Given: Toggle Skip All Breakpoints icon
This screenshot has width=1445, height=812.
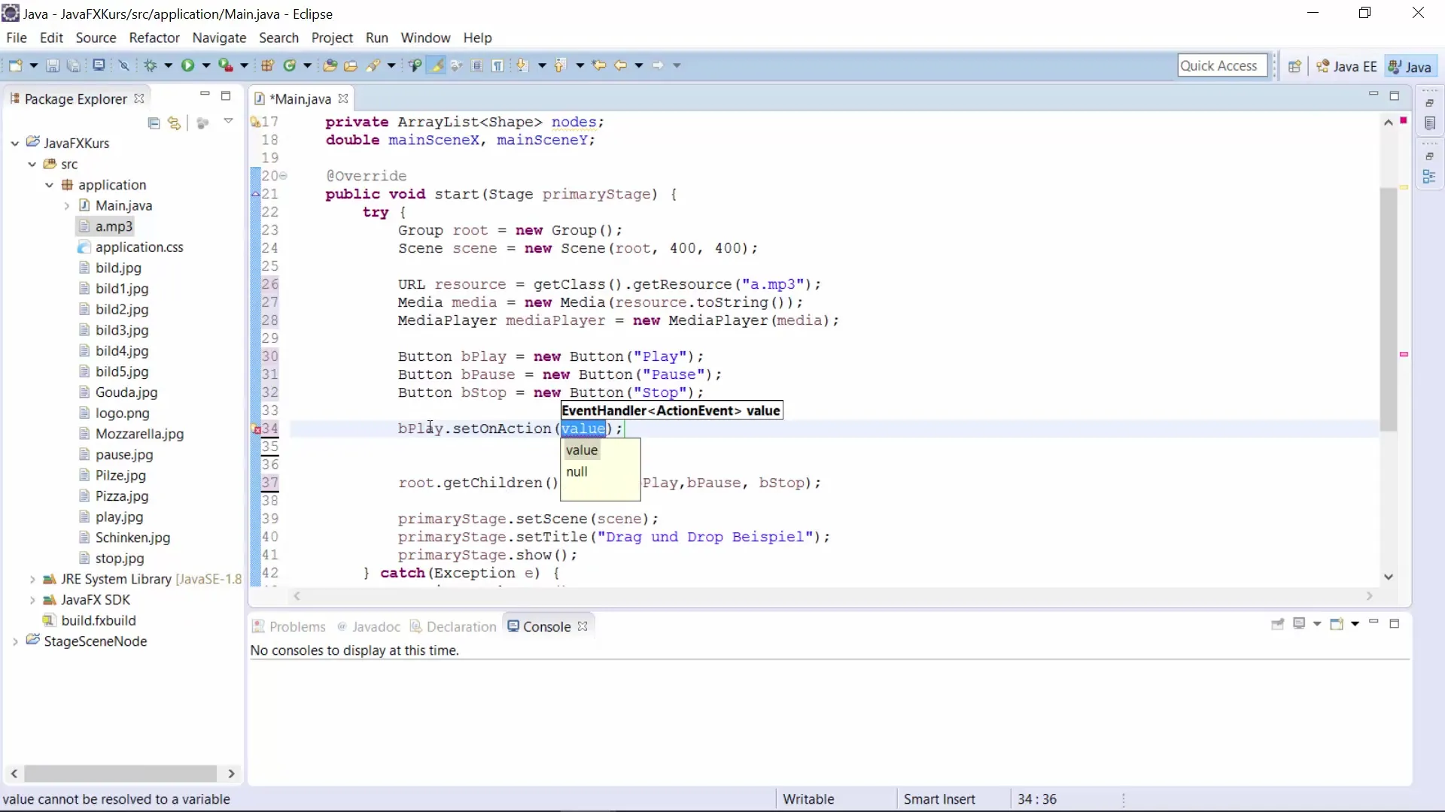Looking at the screenshot, I should point(124,66).
